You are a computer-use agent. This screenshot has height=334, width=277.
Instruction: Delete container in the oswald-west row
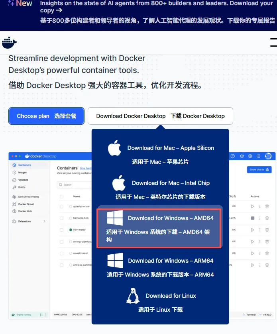[267, 253]
